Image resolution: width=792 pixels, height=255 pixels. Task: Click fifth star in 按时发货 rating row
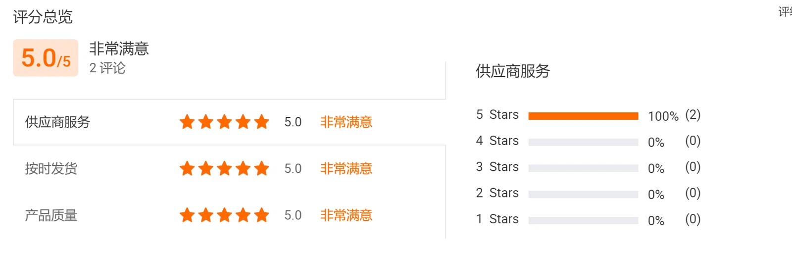click(x=262, y=169)
